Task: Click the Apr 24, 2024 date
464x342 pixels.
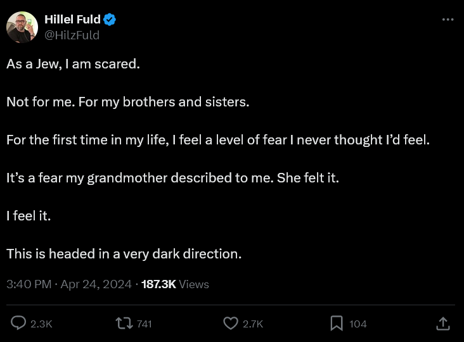Action: (96, 284)
